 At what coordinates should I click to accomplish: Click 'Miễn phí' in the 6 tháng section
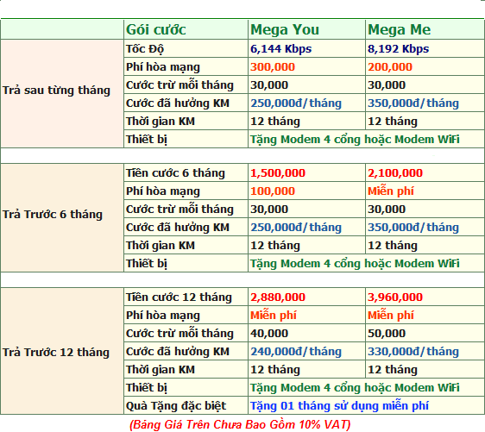pos(391,191)
